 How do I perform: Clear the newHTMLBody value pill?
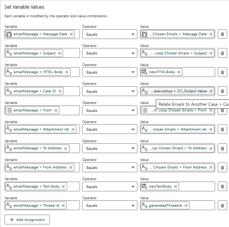click(x=179, y=72)
